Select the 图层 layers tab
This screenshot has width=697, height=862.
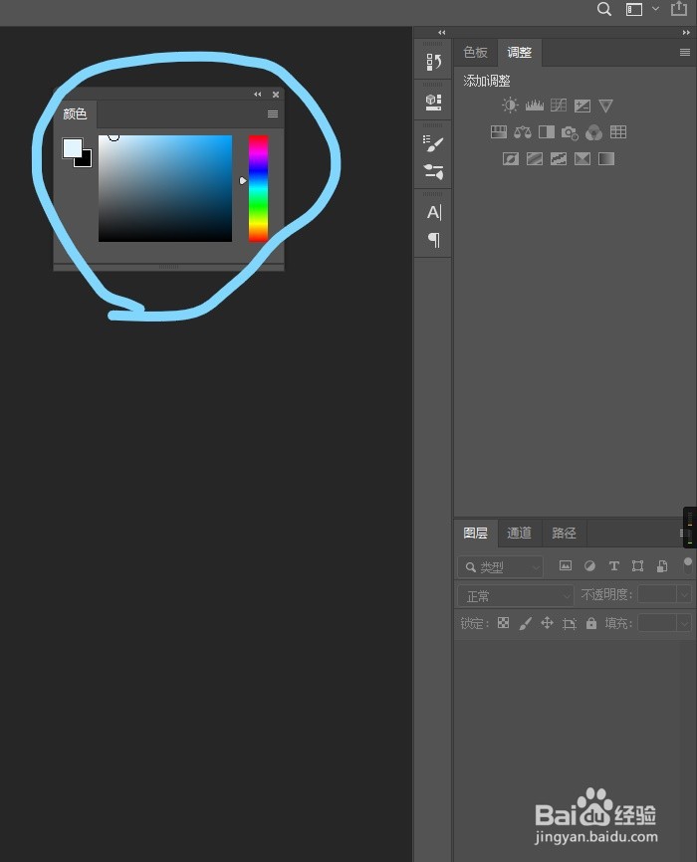coord(475,533)
